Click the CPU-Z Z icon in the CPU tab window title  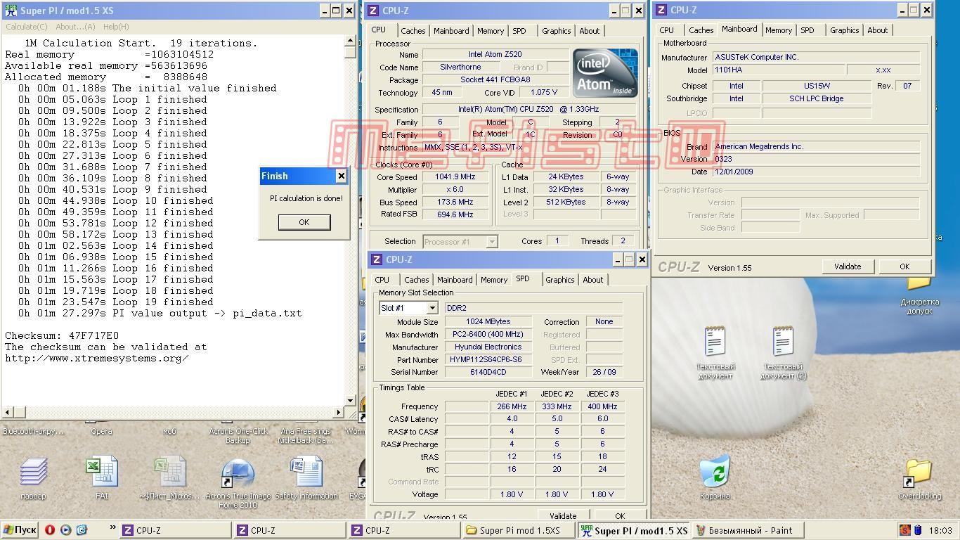pos(373,10)
